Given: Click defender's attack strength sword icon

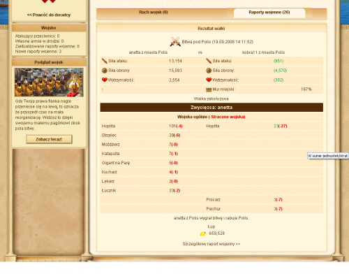Looking at the screenshot, I should point(209,61).
